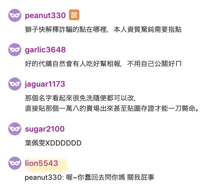Click jaguar1173's masked avatar icon

[x=15, y=84]
